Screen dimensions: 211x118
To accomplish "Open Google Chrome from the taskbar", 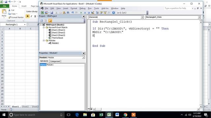I will pyautogui.click(x=125, y=115).
